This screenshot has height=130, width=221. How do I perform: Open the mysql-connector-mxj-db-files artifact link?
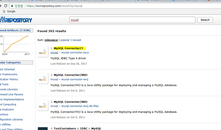click(80, 106)
